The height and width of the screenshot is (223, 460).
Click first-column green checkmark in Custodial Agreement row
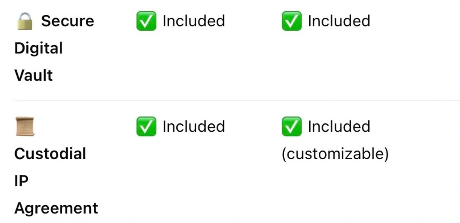point(146,126)
